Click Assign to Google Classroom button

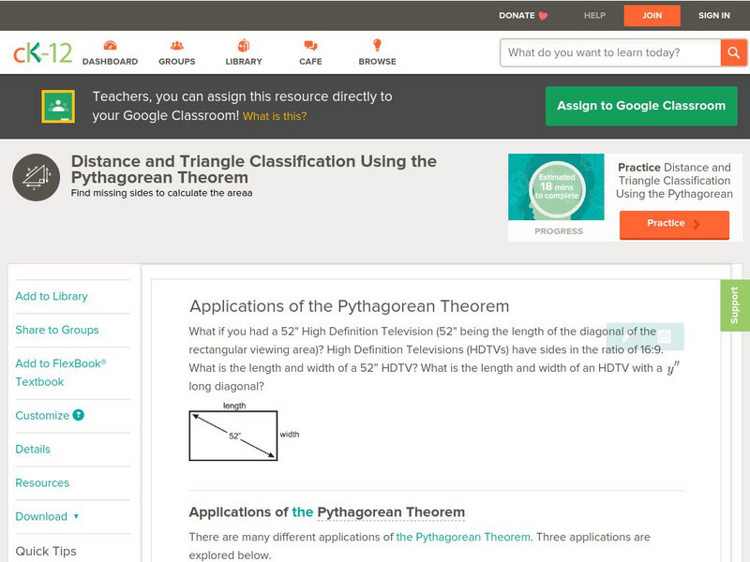tap(641, 106)
